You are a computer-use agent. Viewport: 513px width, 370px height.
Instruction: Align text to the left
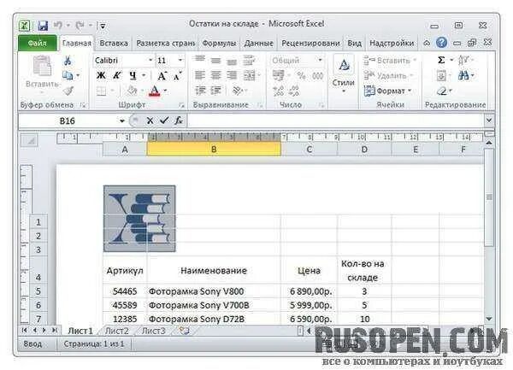[200, 76]
